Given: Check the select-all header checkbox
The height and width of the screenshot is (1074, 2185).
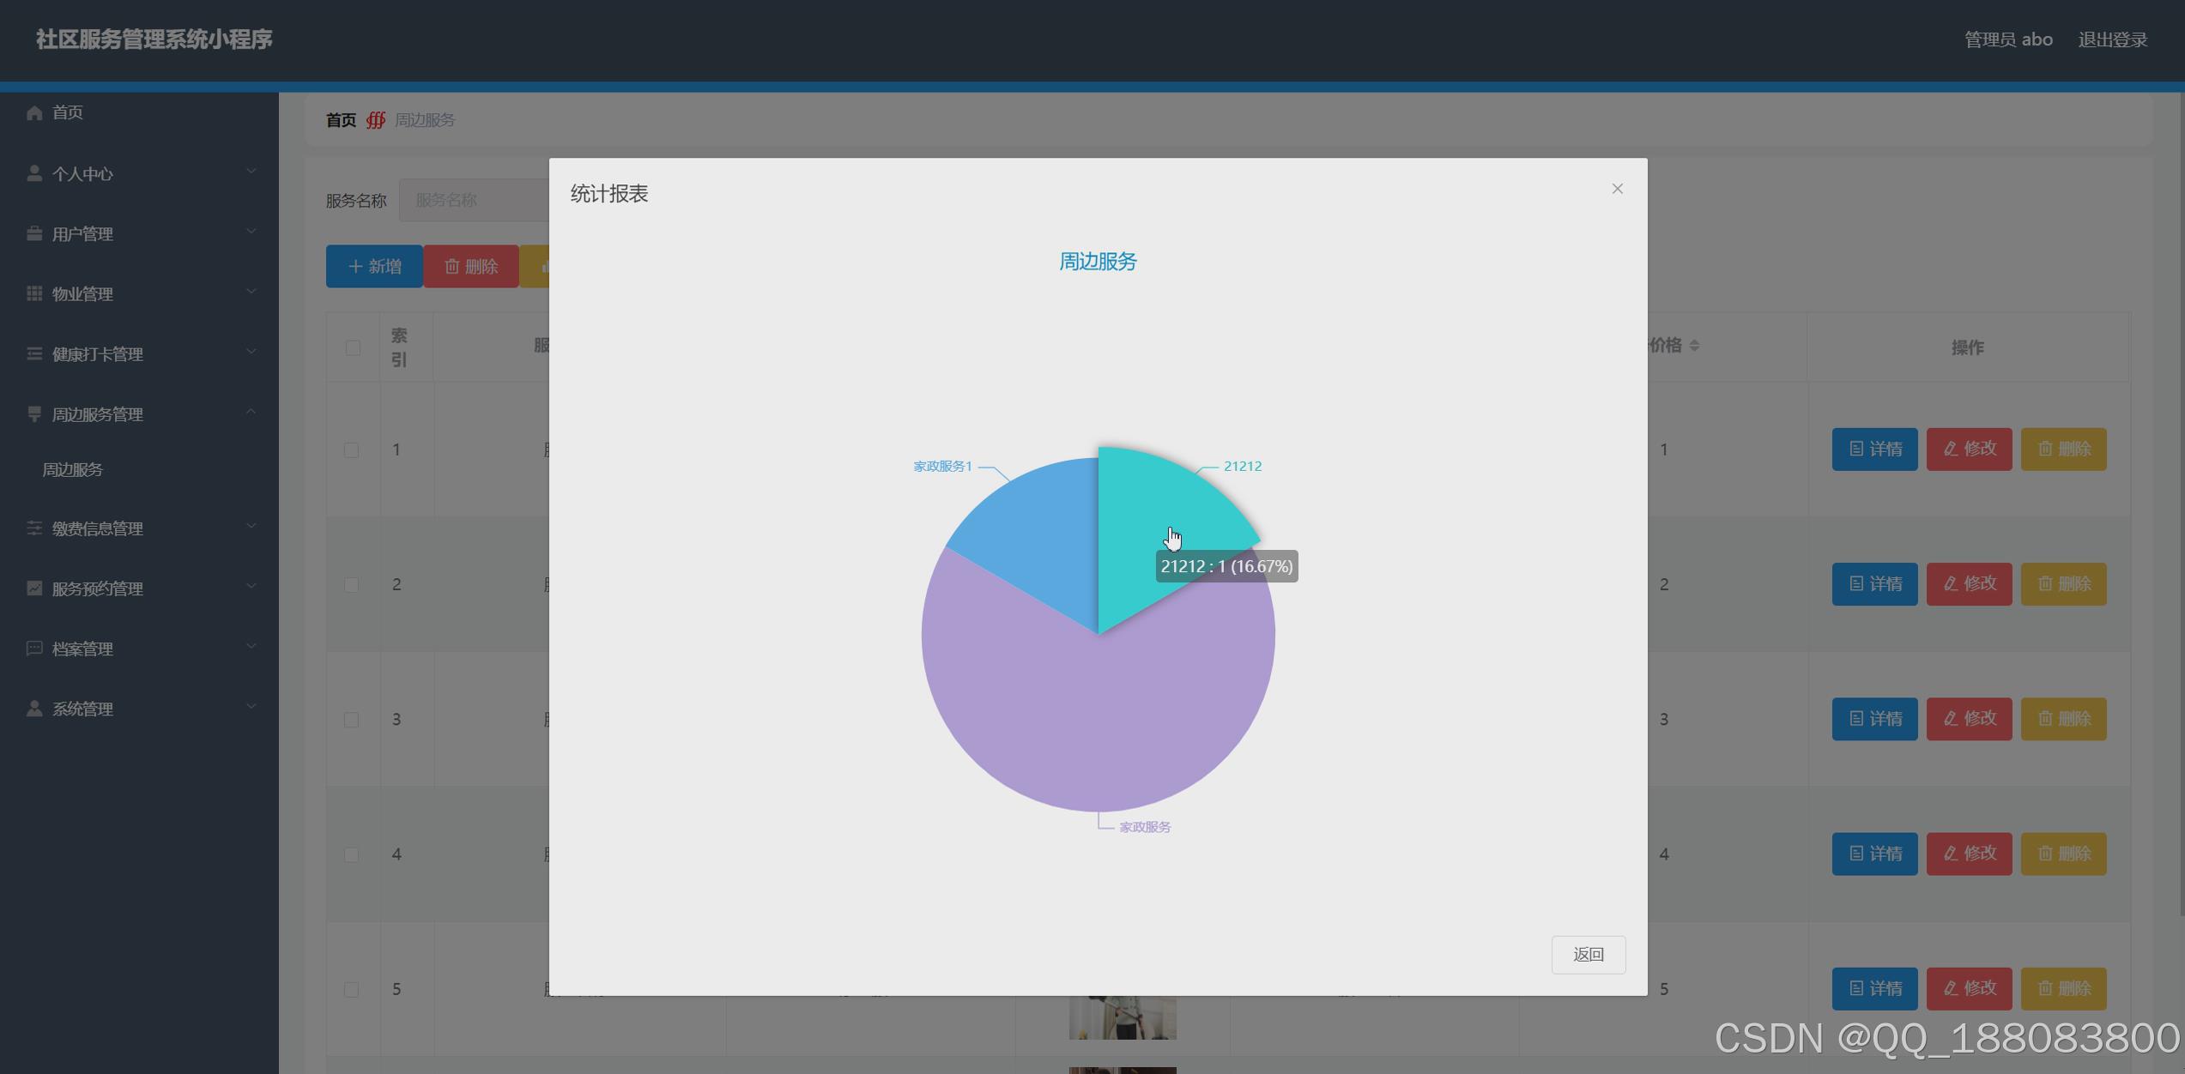Looking at the screenshot, I should pos(353,347).
